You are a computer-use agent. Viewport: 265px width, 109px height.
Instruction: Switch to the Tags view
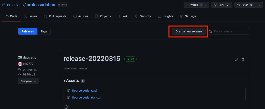pyautogui.click(x=44, y=31)
